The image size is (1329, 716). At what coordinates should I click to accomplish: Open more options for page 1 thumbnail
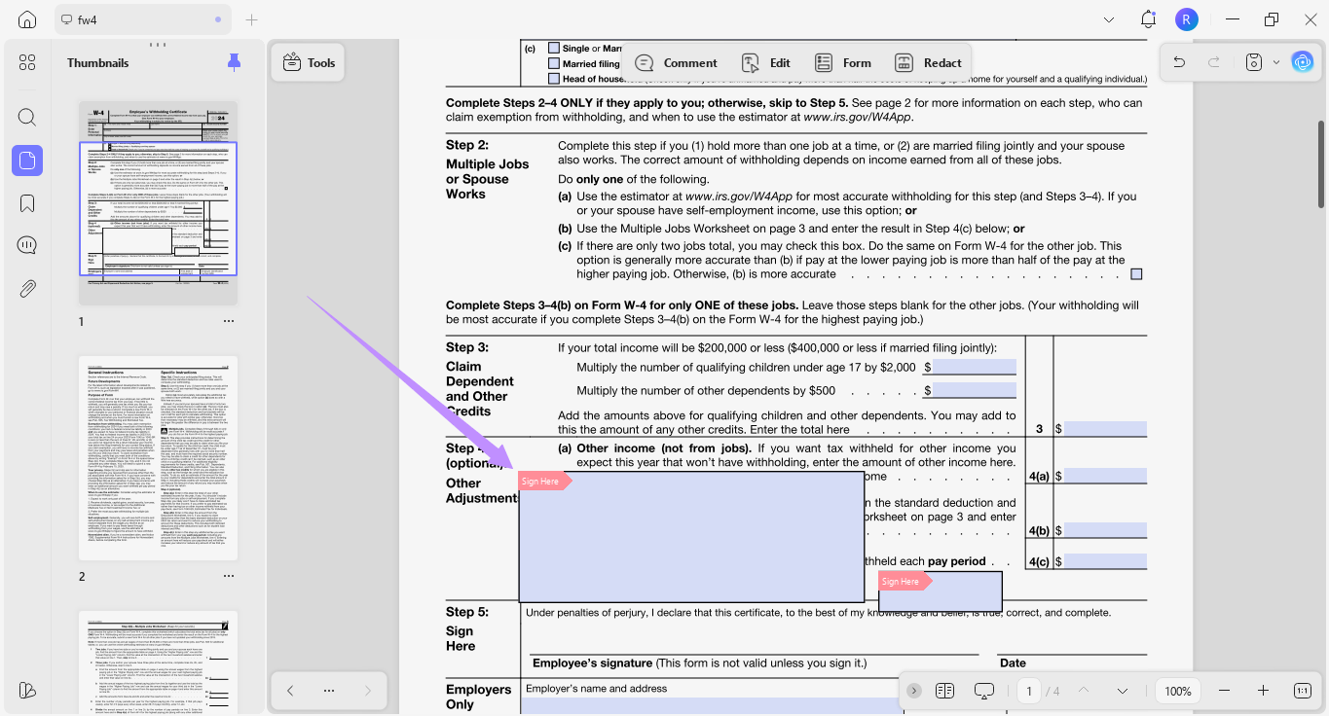point(228,321)
